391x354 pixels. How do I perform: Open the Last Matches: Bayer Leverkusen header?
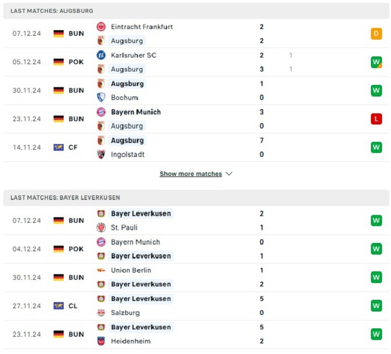click(196, 198)
